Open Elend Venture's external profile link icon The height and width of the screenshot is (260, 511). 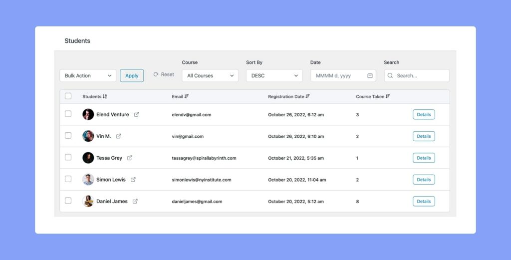click(x=137, y=114)
